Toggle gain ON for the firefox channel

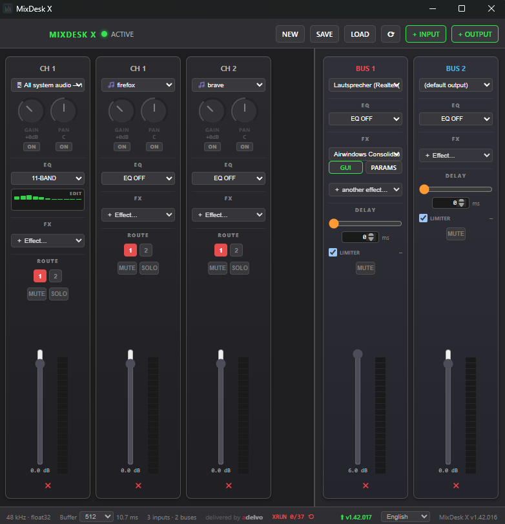click(122, 147)
